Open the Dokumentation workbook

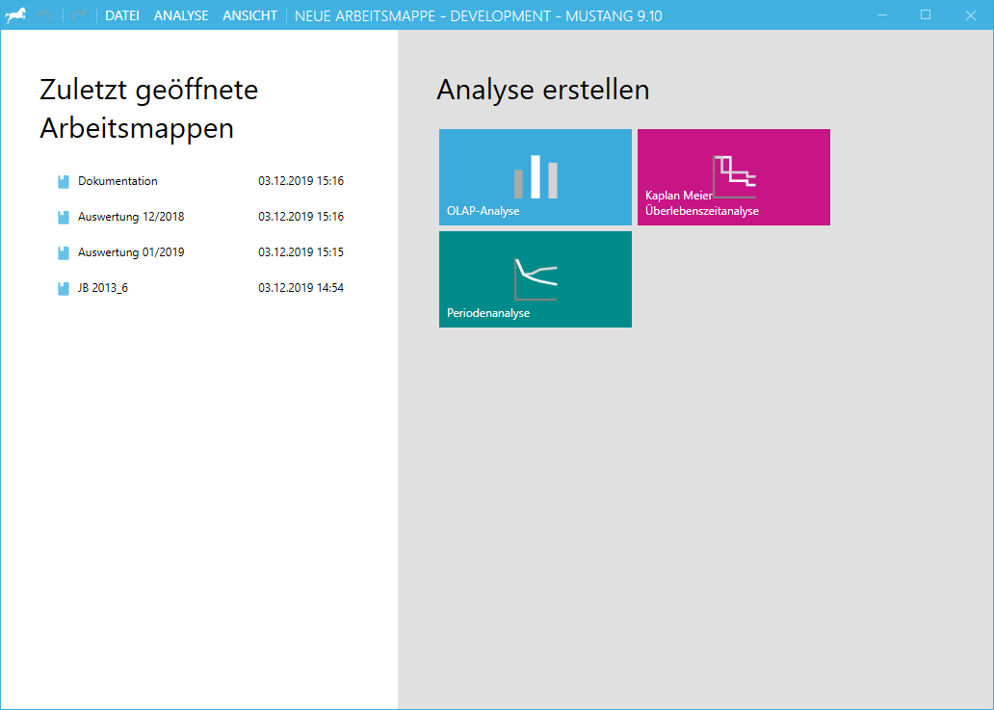(x=118, y=180)
